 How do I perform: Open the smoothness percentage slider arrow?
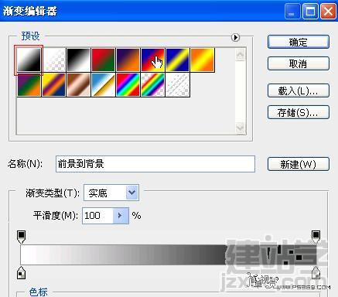point(121,215)
